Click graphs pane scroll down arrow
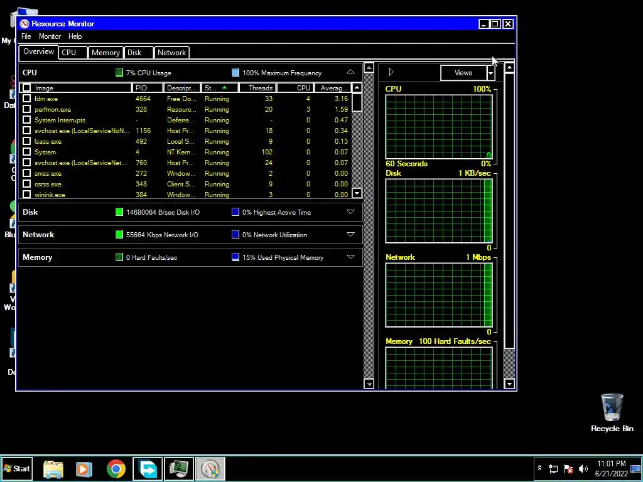The width and height of the screenshot is (643, 482). point(509,385)
